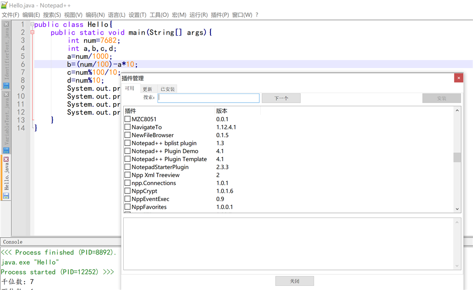Click the 下一个 button
Viewport: 473px width, 290px height.
pyautogui.click(x=281, y=98)
